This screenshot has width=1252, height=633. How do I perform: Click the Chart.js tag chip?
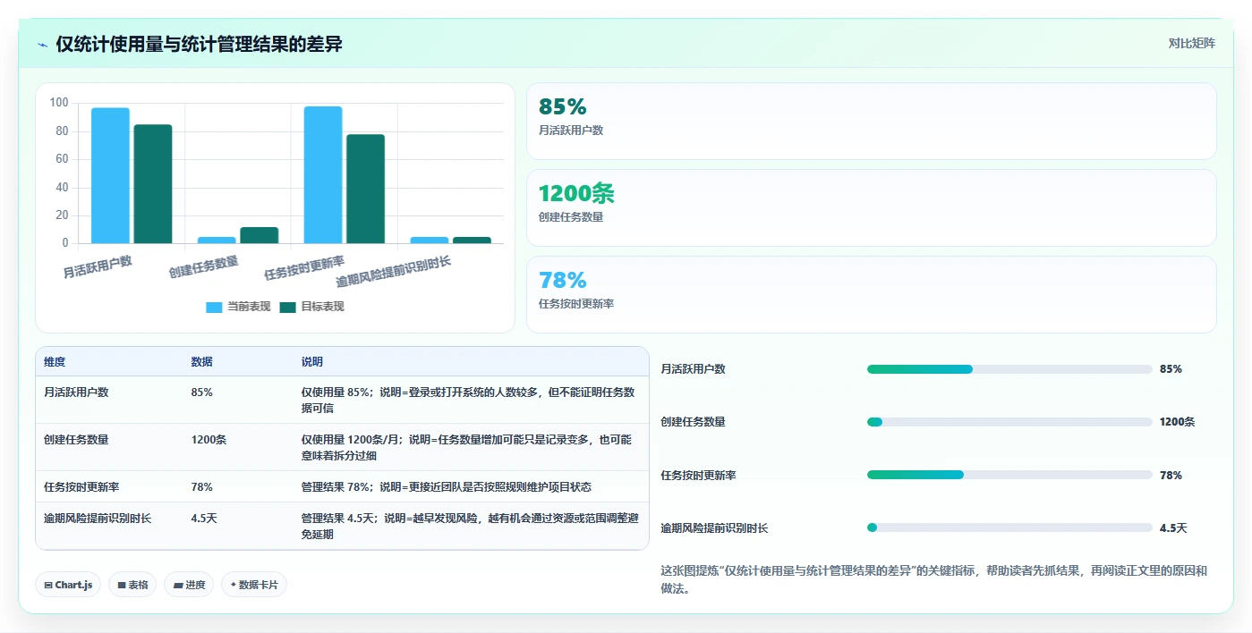(68, 585)
